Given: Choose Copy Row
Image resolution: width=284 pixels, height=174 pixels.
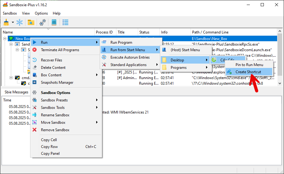Looking at the screenshot, I should tap(65, 147).
